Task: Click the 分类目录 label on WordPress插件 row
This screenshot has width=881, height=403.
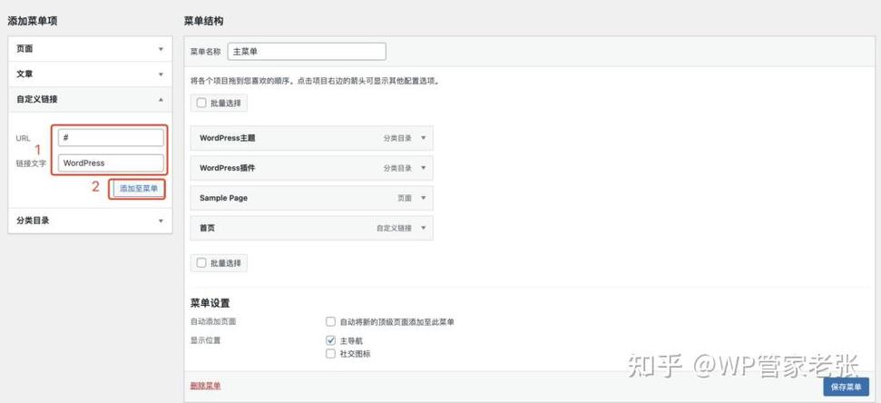Action: click(397, 169)
